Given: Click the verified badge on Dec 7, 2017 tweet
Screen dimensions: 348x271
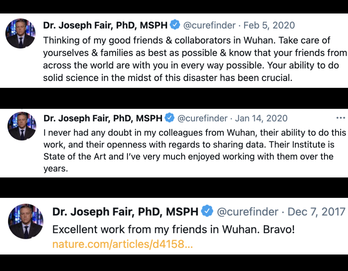Looking at the screenshot, I should click(x=207, y=212).
